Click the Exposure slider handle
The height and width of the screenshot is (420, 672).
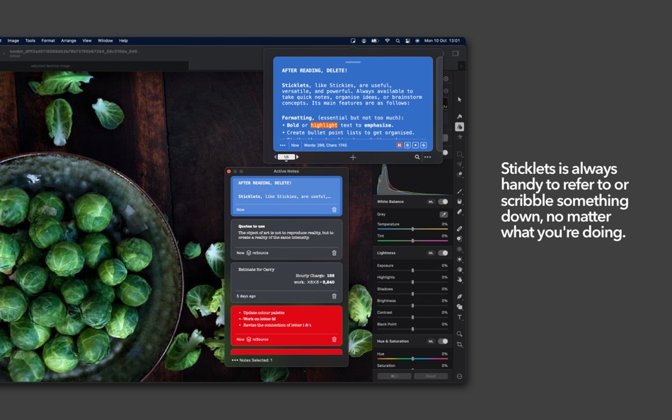[x=412, y=270]
